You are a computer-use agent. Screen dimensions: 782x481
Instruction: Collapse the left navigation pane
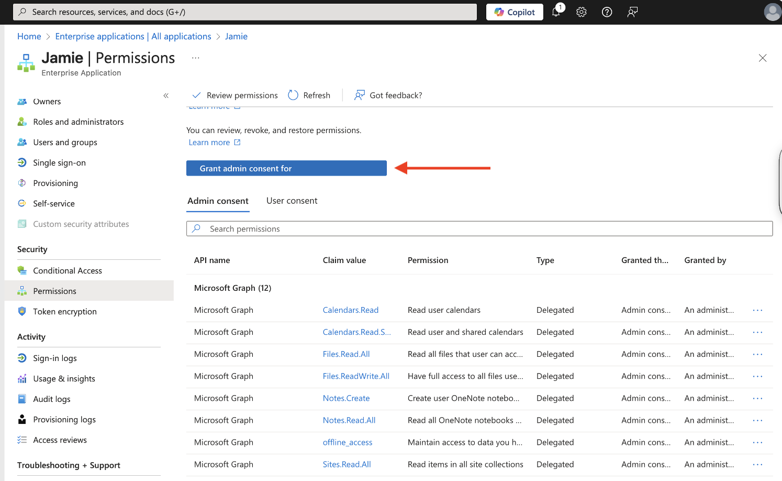166,96
